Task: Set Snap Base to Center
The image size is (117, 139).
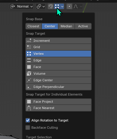Action: (x=50, y=26)
